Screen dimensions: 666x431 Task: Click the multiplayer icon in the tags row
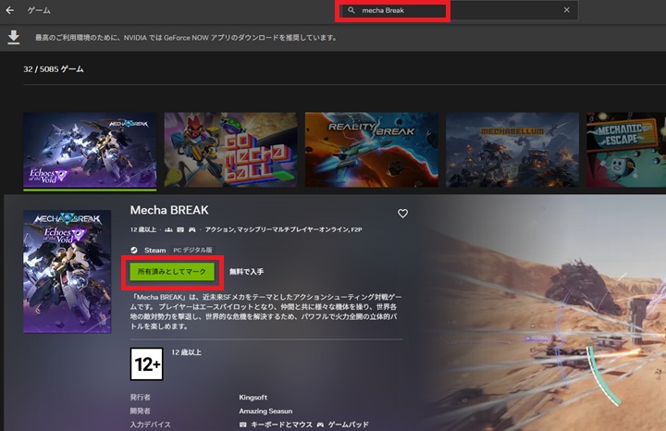169,228
